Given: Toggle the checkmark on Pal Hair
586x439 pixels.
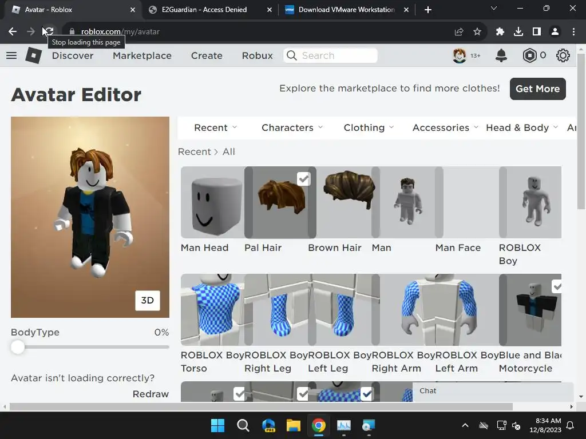Looking at the screenshot, I should coord(304,179).
